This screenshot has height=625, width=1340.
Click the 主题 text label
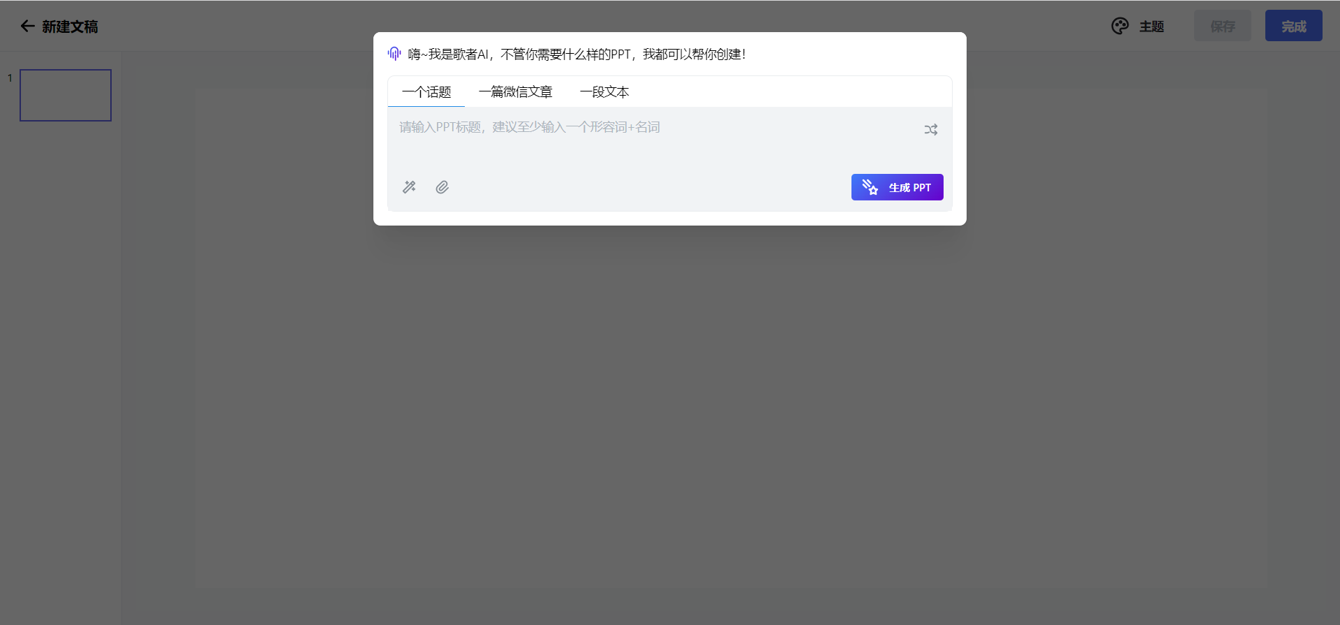(x=1152, y=27)
